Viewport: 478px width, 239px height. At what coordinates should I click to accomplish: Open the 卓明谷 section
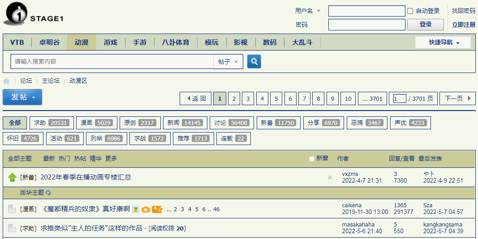(x=49, y=43)
